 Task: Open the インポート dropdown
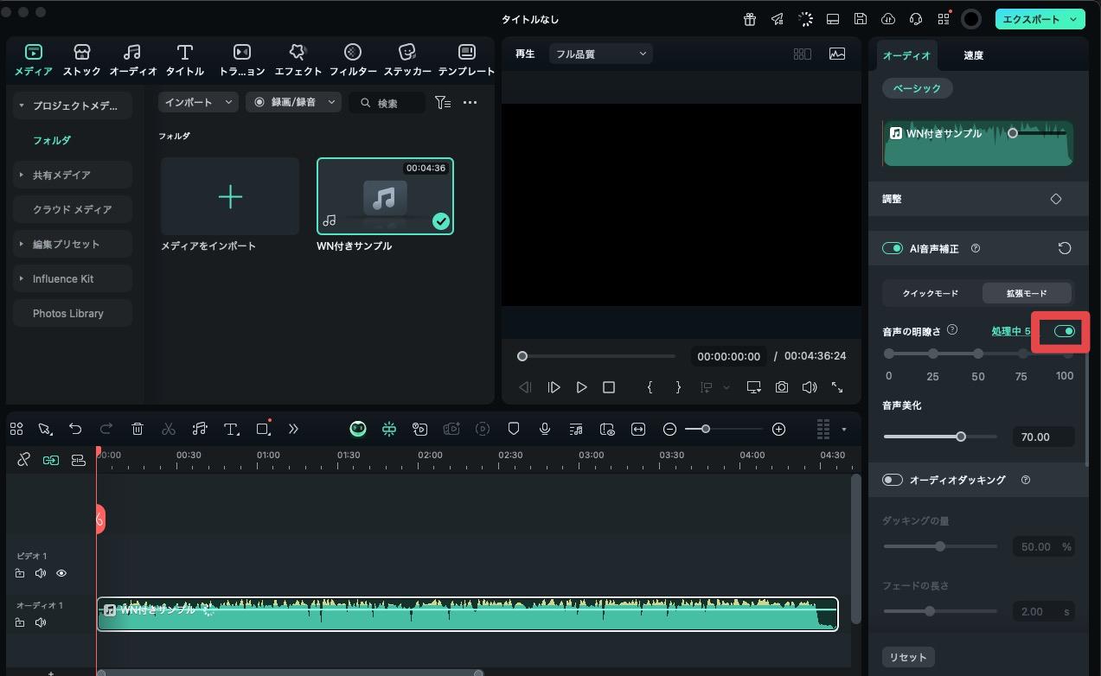pyautogui.click(x=198, y=102)
